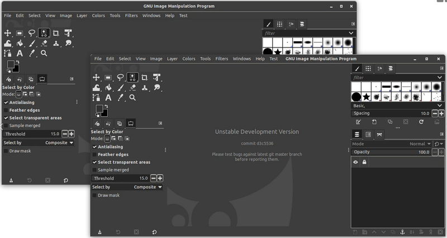Select Zoom tool in back window
The width and height of the screenshot is (447, 238).
[x=44, y=53]
